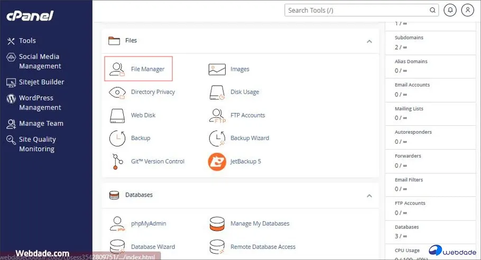Screen dimensions: 481x260
Task: Open the Git Version Control icon
Action: 117,161
